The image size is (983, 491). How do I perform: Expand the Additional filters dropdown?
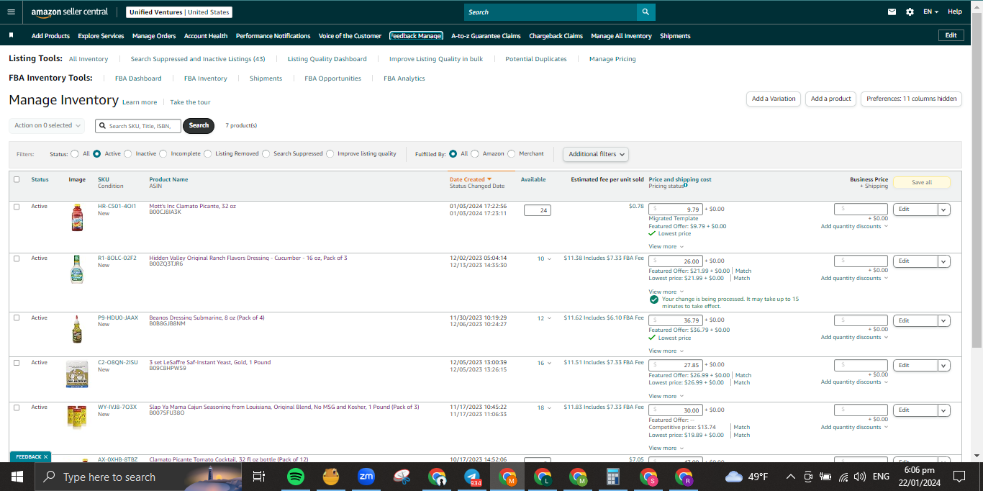tap(595, 154)
